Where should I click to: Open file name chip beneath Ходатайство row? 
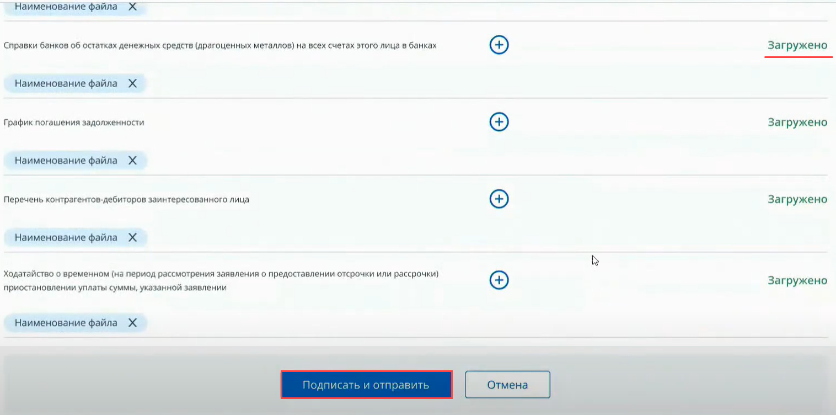point(66,323)
